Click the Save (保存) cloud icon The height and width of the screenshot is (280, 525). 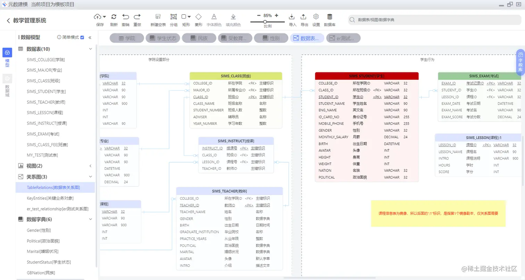(98, 16)
